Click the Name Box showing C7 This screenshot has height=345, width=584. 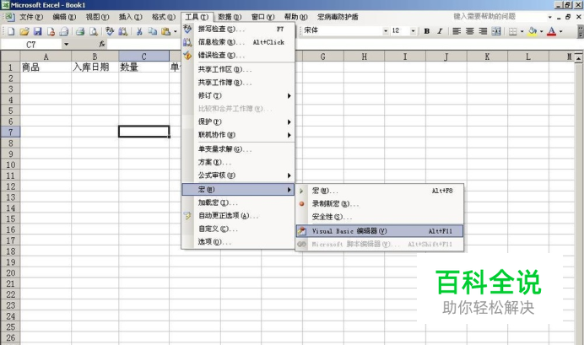pos(31,45)
